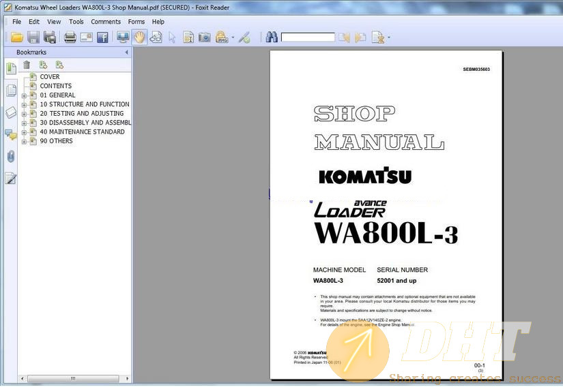Viewport: 563px width, 387px height.
Task: Click the RMS lock protection icon
Action: click(222, 37)
